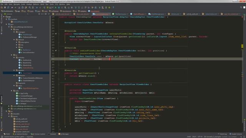
Task: Switch to the DataManager.java editor tab
Action: tap(157, 14)
